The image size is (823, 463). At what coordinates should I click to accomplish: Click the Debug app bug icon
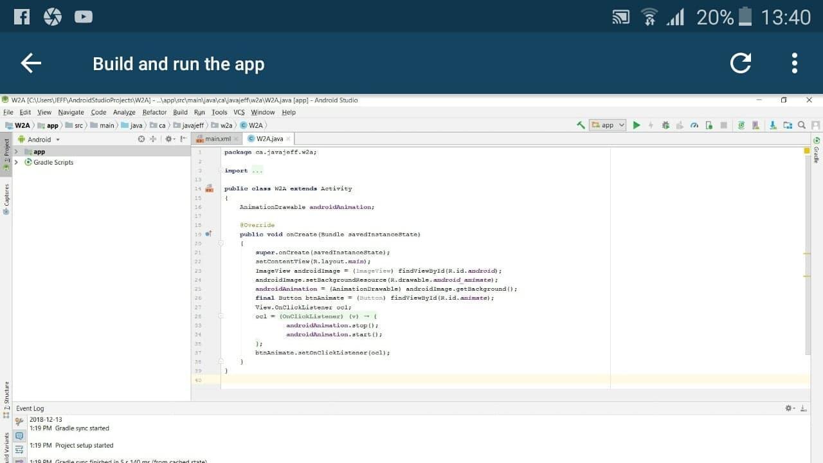click(x=665, y=125)
